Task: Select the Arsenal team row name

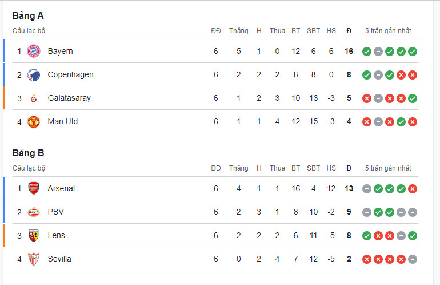Action: coord(61,188)
